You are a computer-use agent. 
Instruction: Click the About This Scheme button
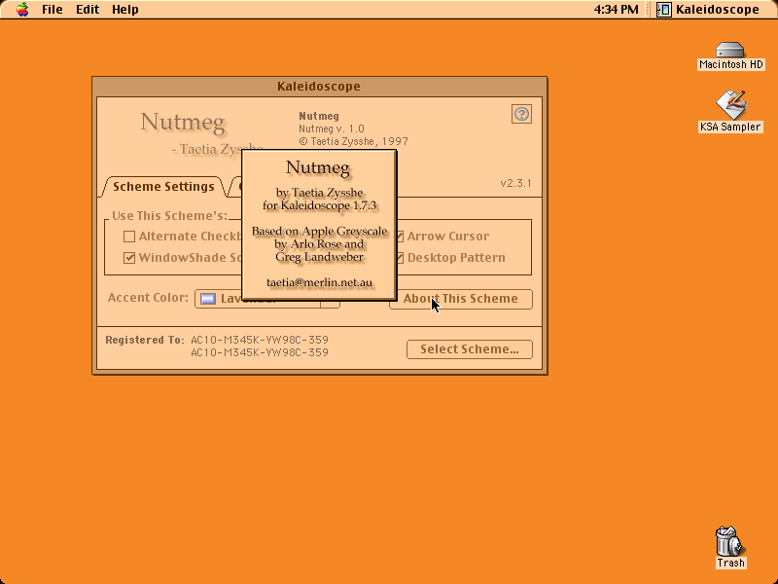click(x=460, y=299)
